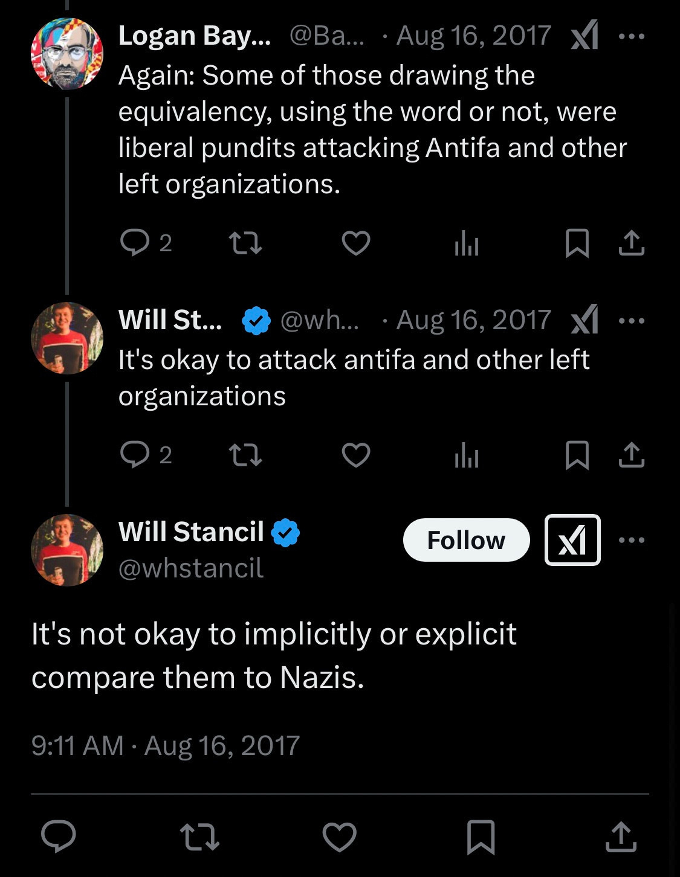Open the @whstancil profile handle
Image resolution: width=680 pixels, height=877 pixels.
point(191,568)
